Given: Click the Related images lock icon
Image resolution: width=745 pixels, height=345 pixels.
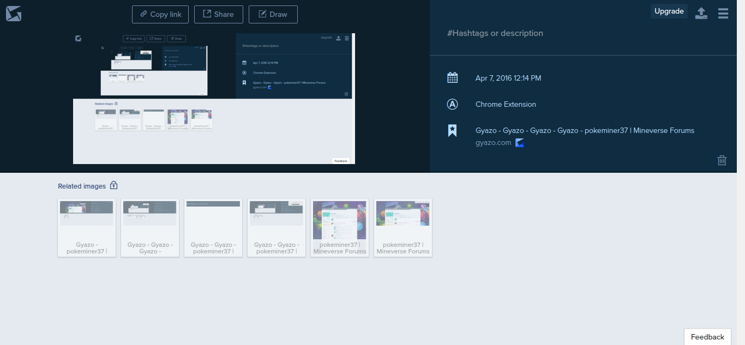Looking at the screenshot, I should click(x=113, y=185).
